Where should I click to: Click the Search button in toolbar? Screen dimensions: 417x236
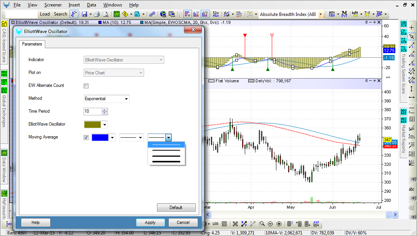point(60,14)
